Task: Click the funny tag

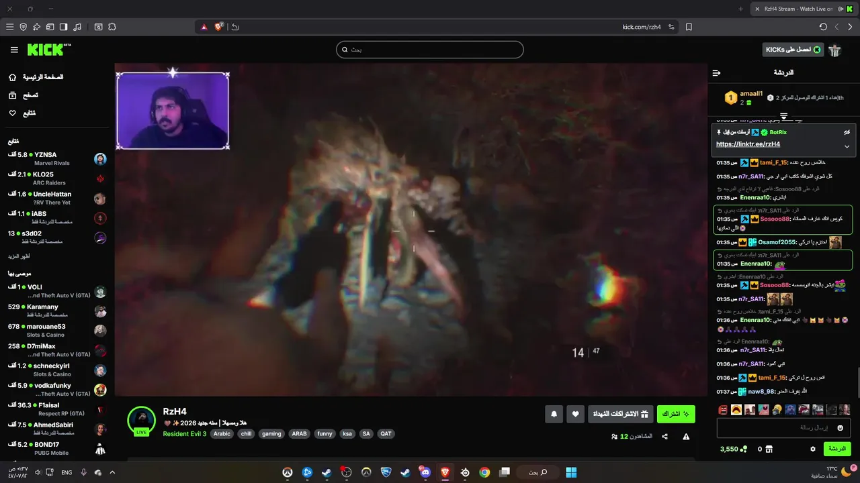Action: [x=325, y=434]
